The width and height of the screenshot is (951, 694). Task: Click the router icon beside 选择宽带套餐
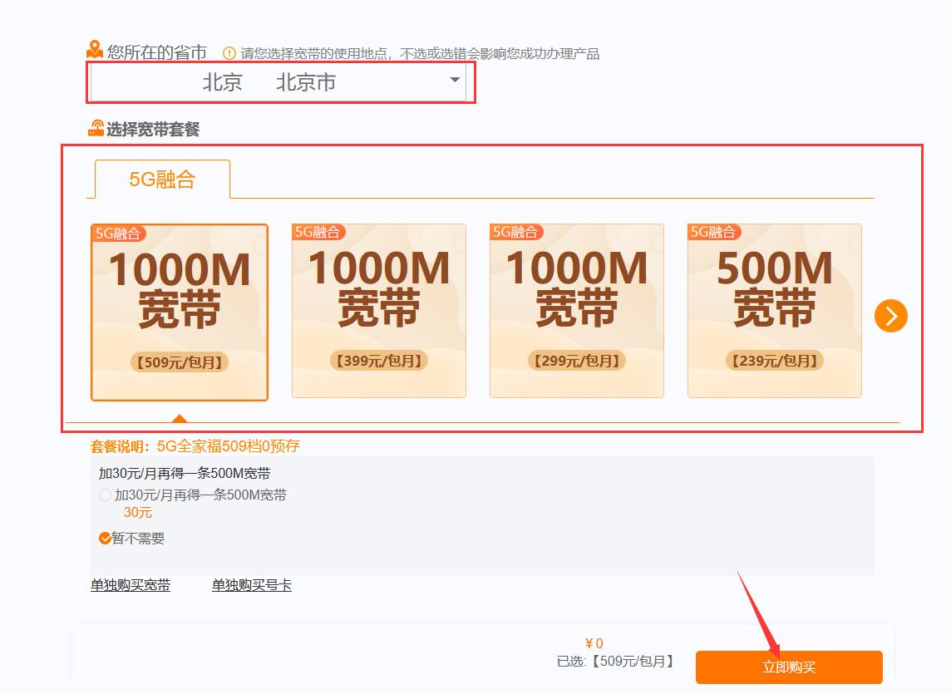point(96,128)
